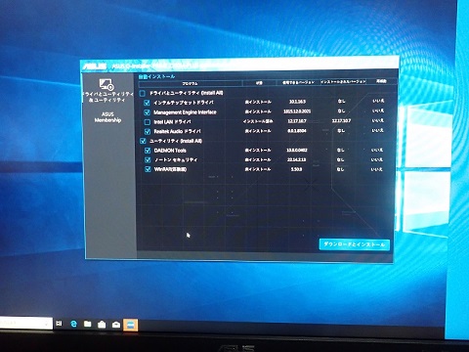This screenshot has height=352, width=469.
Task: Open Microsoft Edge from the taskbar
Action: tap(74, 324)
